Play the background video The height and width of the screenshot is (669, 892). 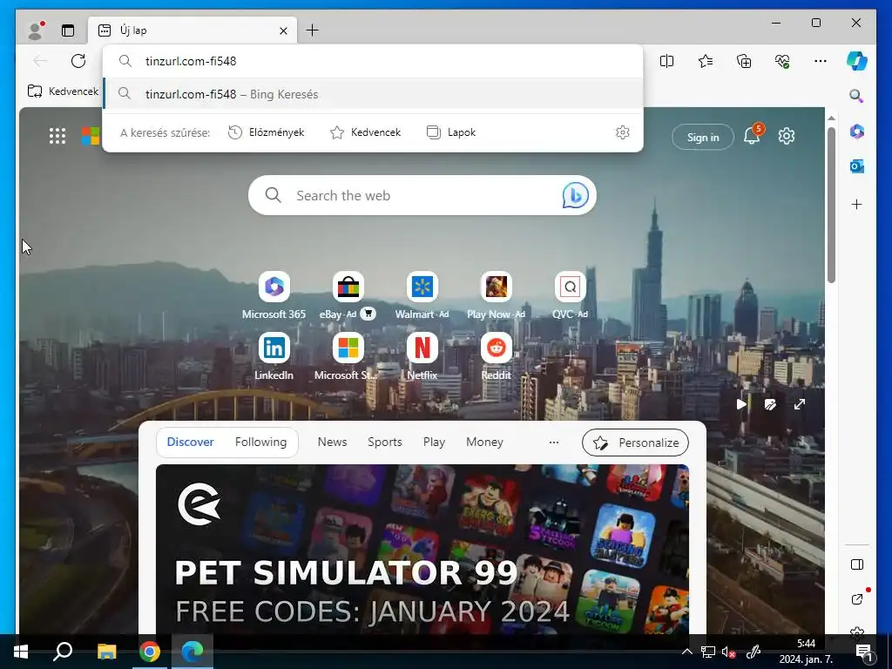pyautogui.click(x=740, y=404)
